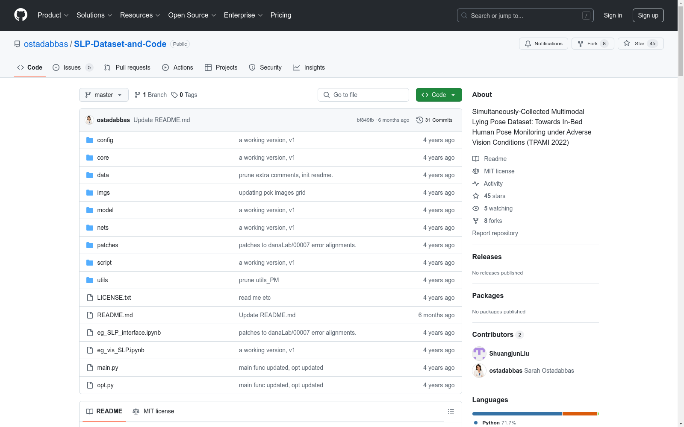Screen dimensions: 684x427
Task: Expand the Open Source menu
Action: pos(192,15)
